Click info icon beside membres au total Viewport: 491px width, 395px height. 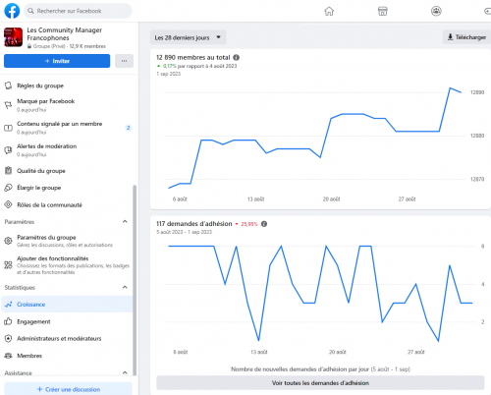pos(236,58)
